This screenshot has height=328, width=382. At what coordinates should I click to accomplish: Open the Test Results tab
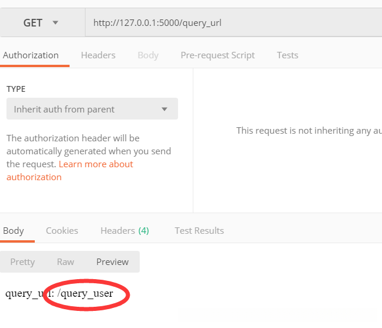tap(199, 231)
